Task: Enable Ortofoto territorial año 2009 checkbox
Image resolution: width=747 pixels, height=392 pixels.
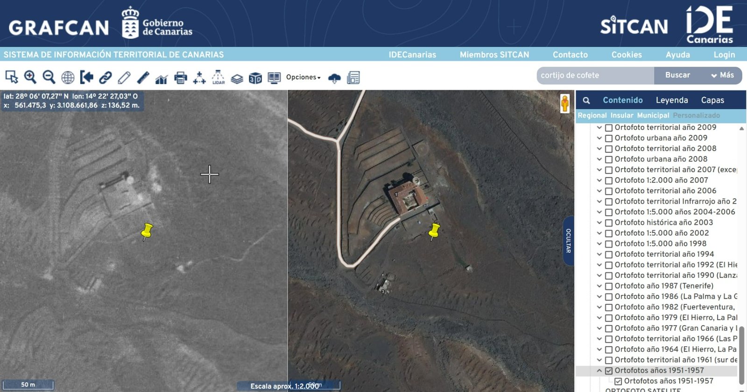Action: click(609, 128)
